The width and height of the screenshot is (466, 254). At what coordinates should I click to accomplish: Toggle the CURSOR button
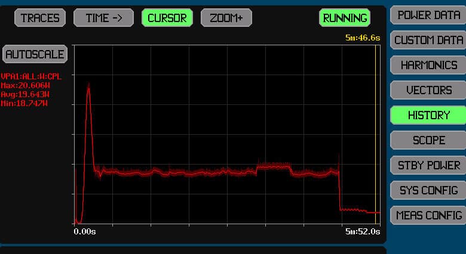pos(167,18)
